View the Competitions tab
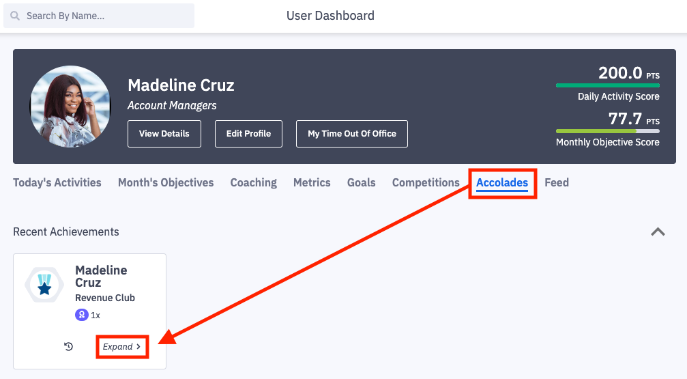This screenshot has height=379, width=687. click(426, 183)
